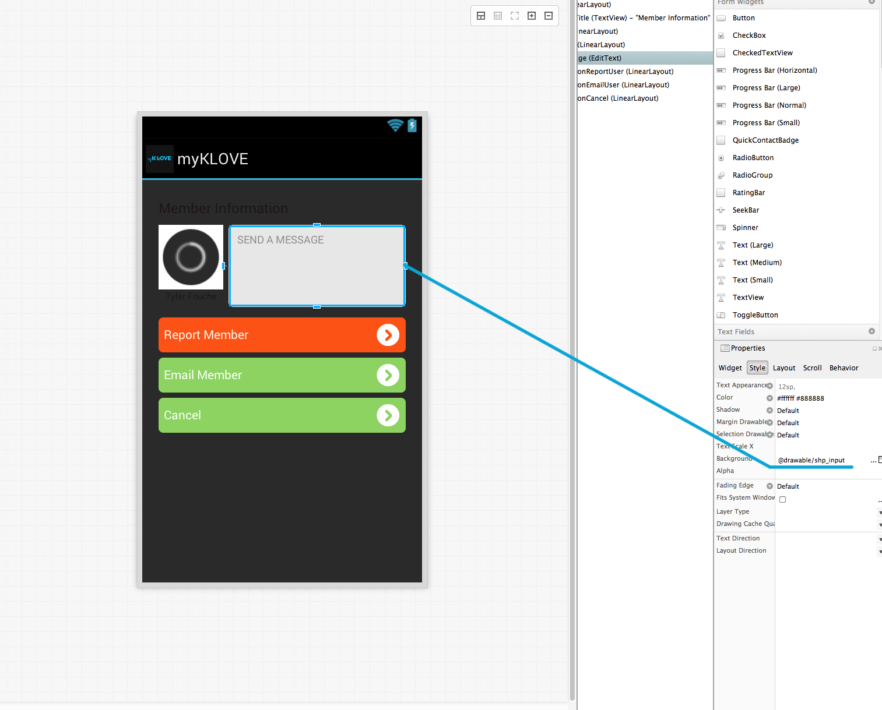Select the QuickContactBadge widget in the palette

click(765, 140)
